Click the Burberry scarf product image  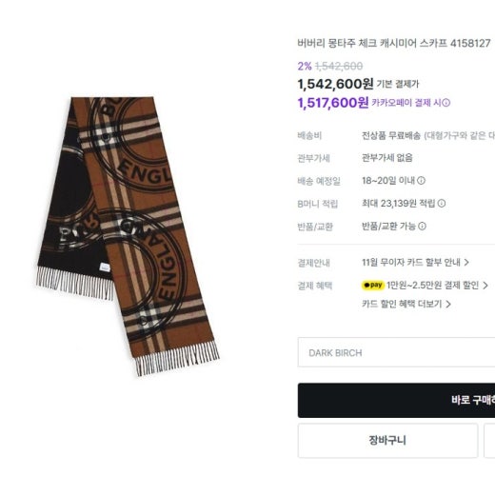tap(128, 236)
